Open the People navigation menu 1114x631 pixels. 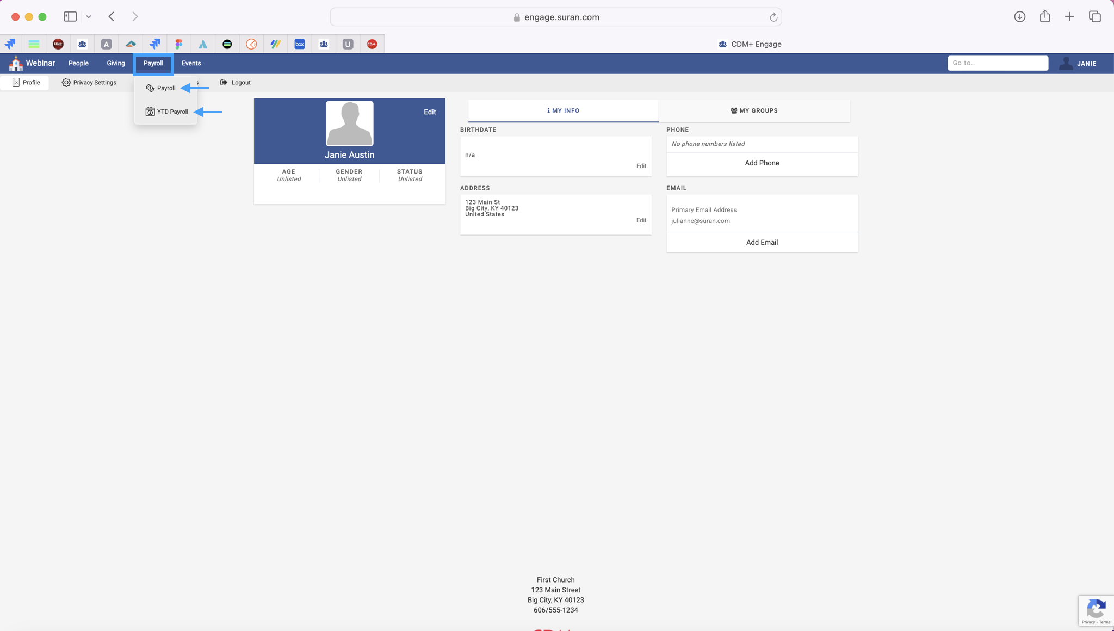click(x=78, y=63)
